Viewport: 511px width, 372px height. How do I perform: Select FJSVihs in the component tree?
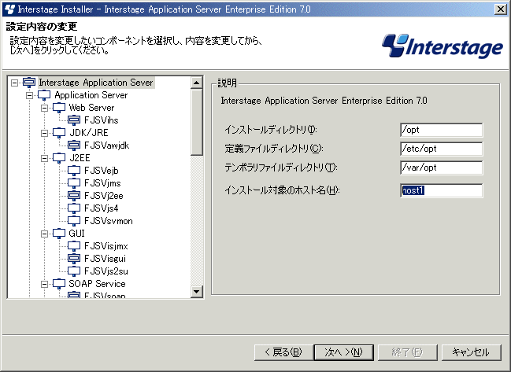pyautogui.click(x=101, y=120)
